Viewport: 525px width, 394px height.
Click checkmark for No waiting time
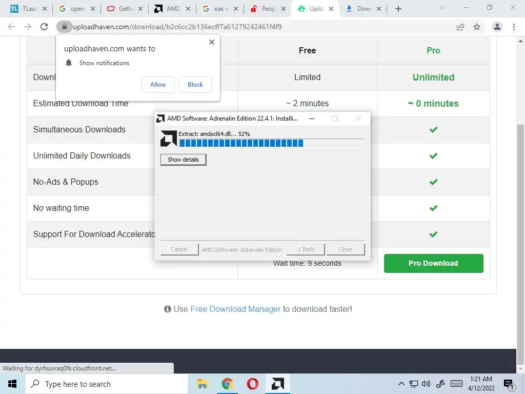(434, 208)
